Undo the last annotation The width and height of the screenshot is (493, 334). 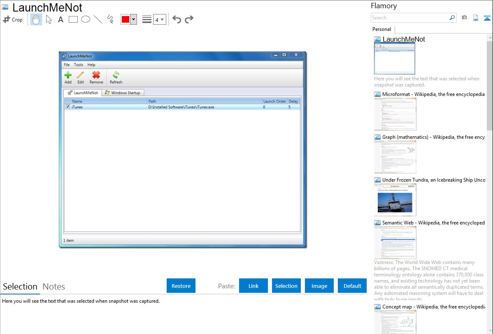(177, 19)
